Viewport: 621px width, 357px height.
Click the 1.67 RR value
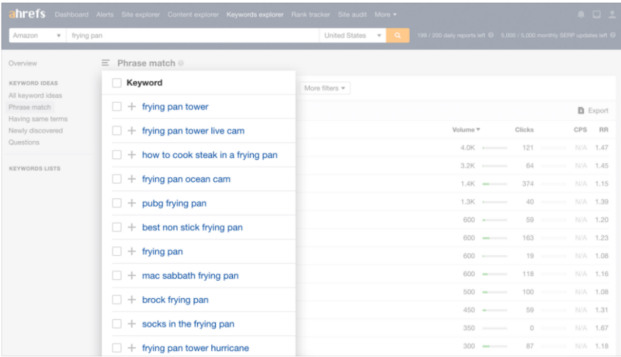pyautogui.click(x=602, y=328)
